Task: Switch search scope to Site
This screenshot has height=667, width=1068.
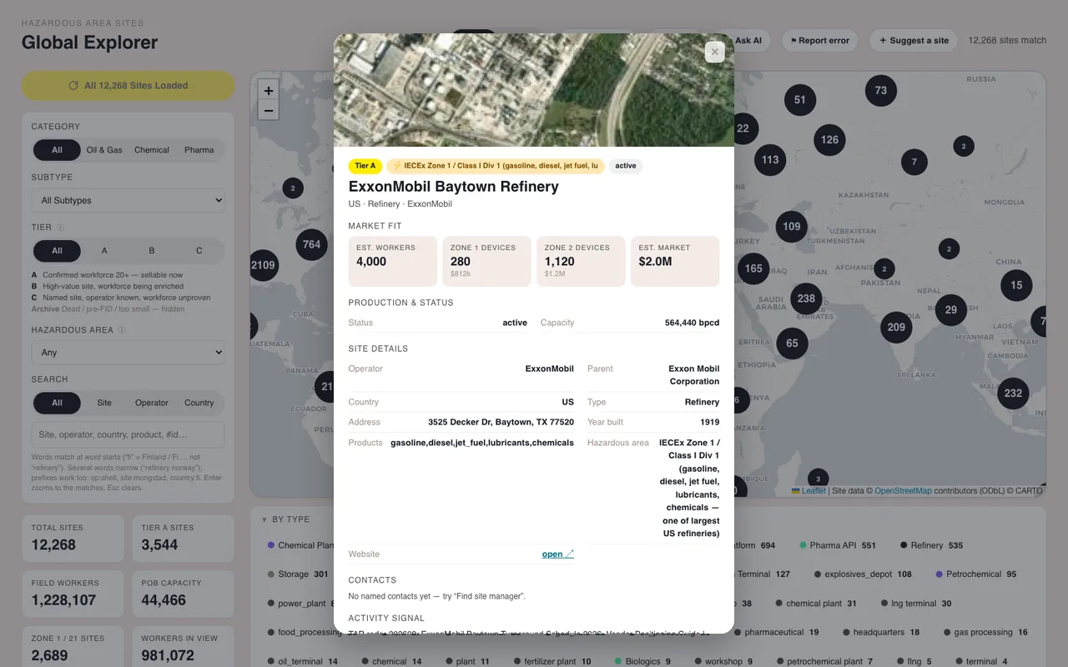Action: pyautogui.click(x=104, y=403)
